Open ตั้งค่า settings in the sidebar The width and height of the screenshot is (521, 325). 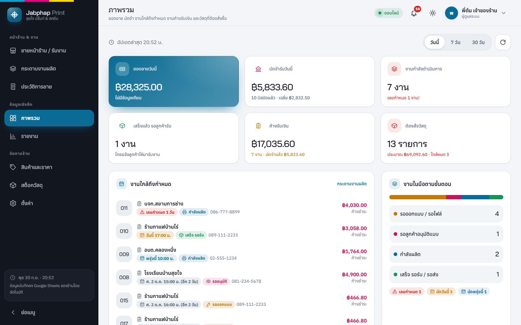[x=49, y=203]
